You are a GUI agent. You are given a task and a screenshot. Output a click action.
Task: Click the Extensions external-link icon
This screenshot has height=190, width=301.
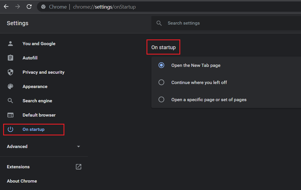pyautogui.click(x=78, y=167)
